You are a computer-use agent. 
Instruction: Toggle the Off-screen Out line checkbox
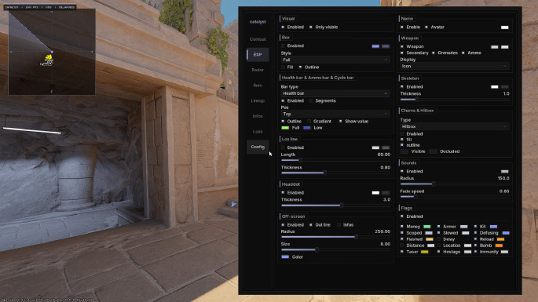pos(311,225)
